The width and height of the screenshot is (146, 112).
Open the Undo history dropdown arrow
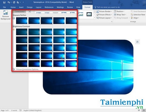tap(11, 2)
